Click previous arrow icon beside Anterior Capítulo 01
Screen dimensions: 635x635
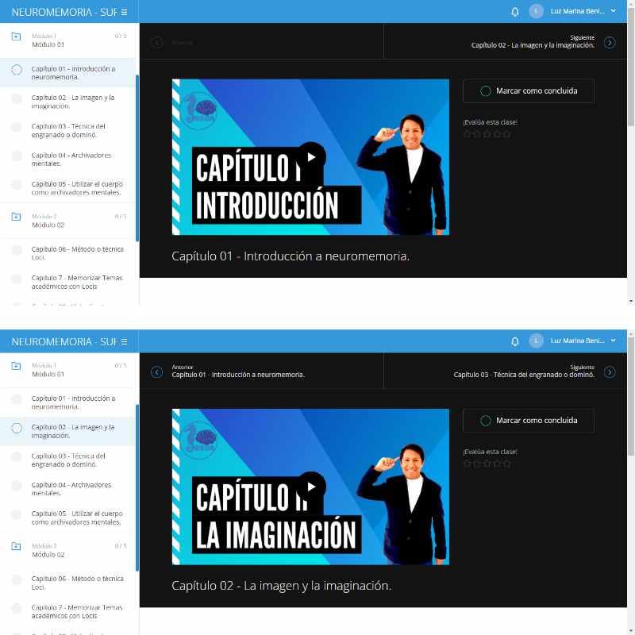coord(157,371)
